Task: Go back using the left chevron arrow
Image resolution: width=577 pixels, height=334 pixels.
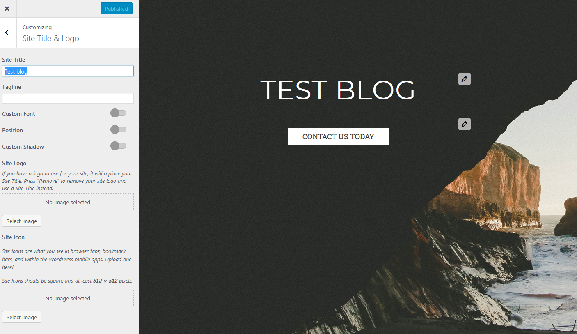Action: [7, 32]
